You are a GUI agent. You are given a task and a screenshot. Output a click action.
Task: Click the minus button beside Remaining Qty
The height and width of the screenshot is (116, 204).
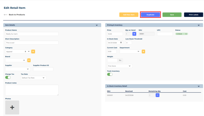pos(158,95)
